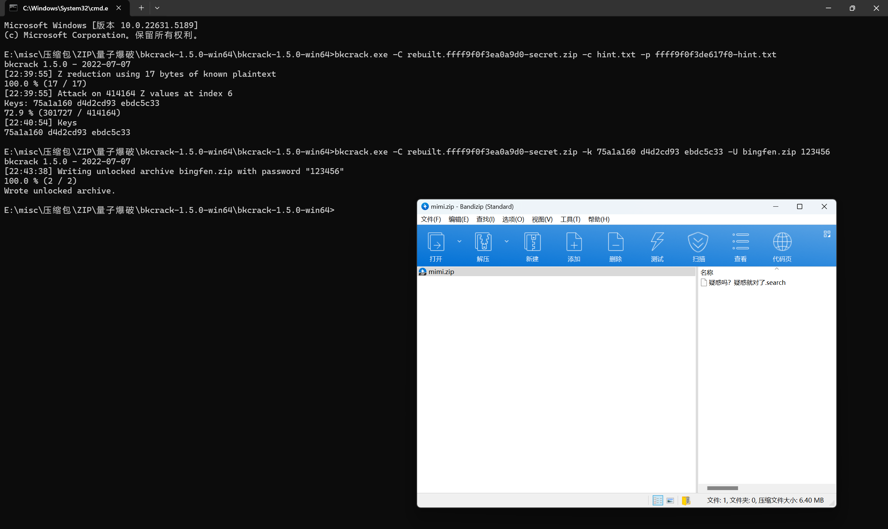This screenshot has height=529, width=888.
Task: Open the 帮助(H) menu
Action: [599, 219]
